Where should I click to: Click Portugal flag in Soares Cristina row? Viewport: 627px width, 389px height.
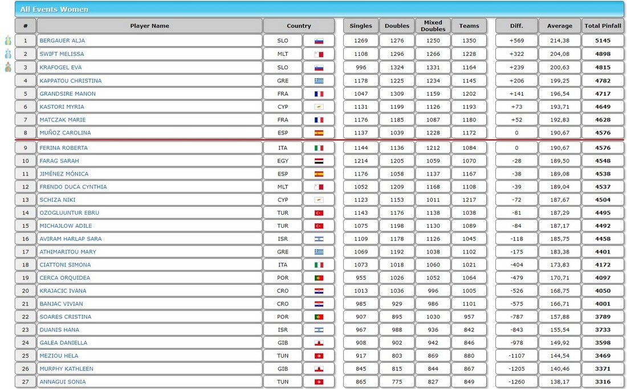pos(319,317)
